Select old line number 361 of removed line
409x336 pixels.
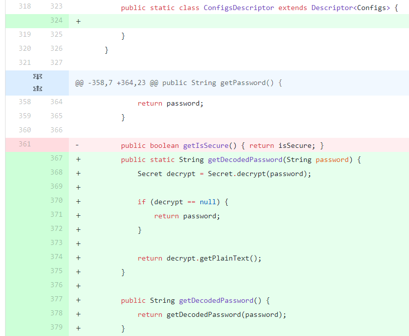click(25, 144)
